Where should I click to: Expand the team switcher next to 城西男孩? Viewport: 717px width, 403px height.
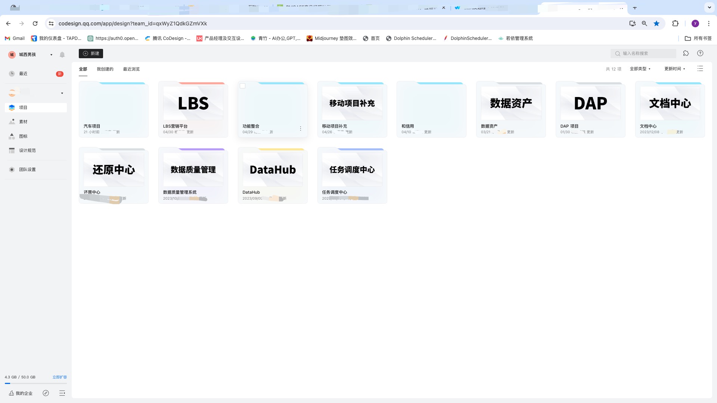[x=51, y=54]
